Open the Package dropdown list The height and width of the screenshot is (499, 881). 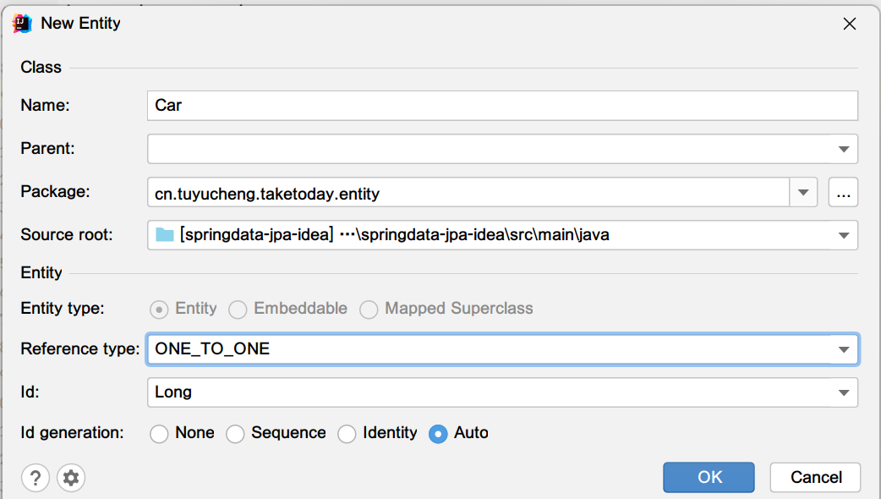pyautogui.click(x=803, y=192)
